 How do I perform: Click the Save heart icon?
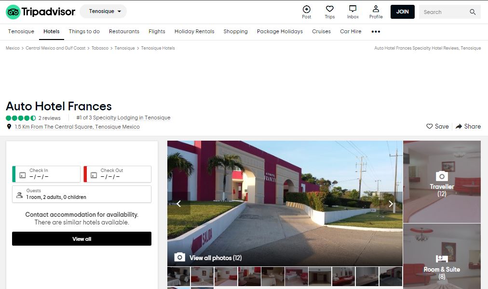(x=430, y=126)
